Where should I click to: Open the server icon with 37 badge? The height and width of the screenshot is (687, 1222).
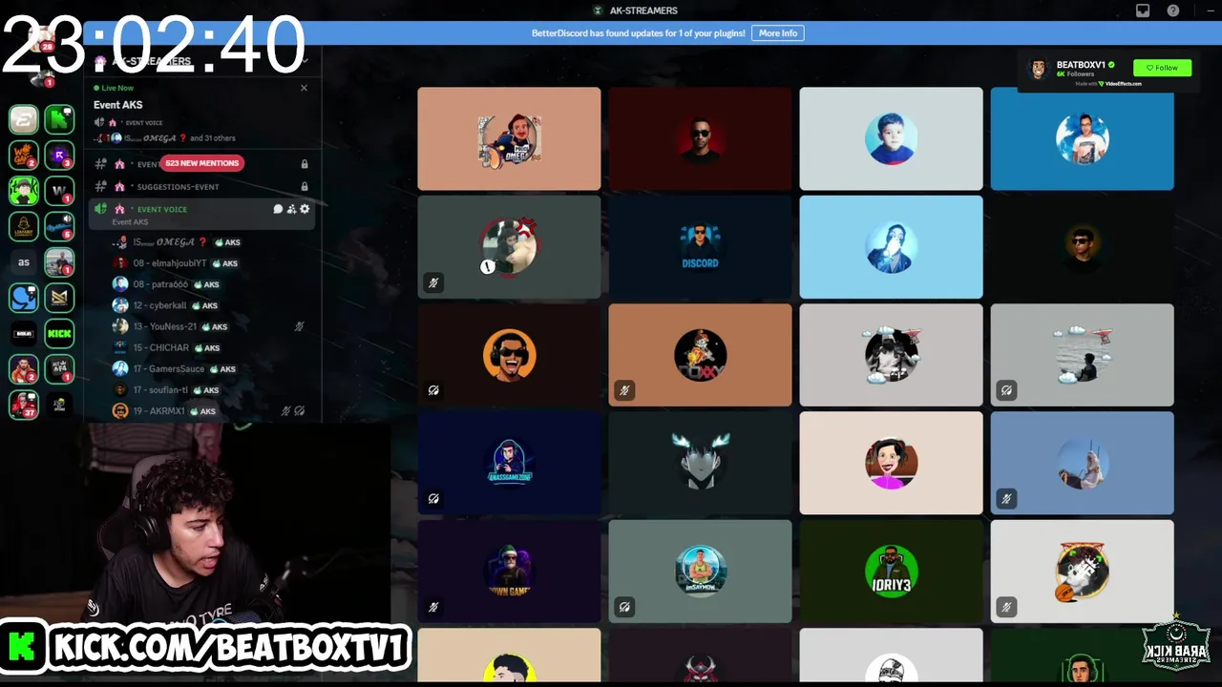point(24,405)
